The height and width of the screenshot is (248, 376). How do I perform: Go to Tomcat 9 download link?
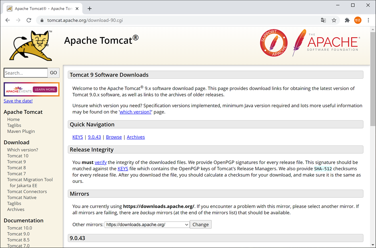coord(16,162)
